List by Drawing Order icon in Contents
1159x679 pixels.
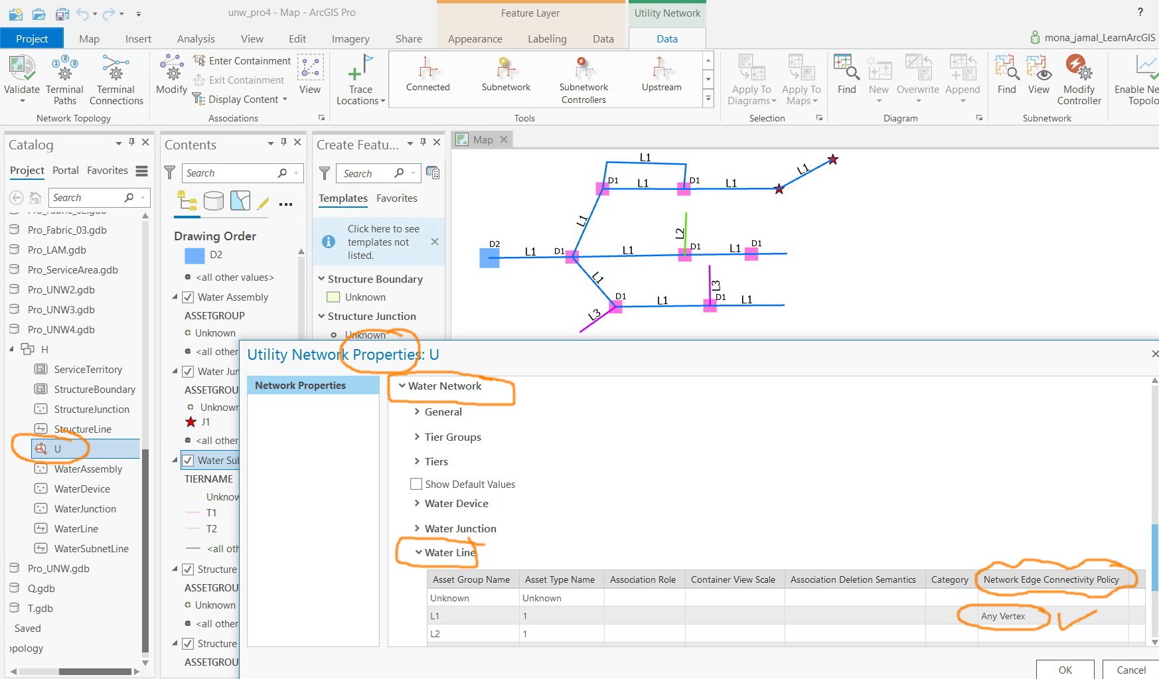pyautogui.click(x=187, y=200)
